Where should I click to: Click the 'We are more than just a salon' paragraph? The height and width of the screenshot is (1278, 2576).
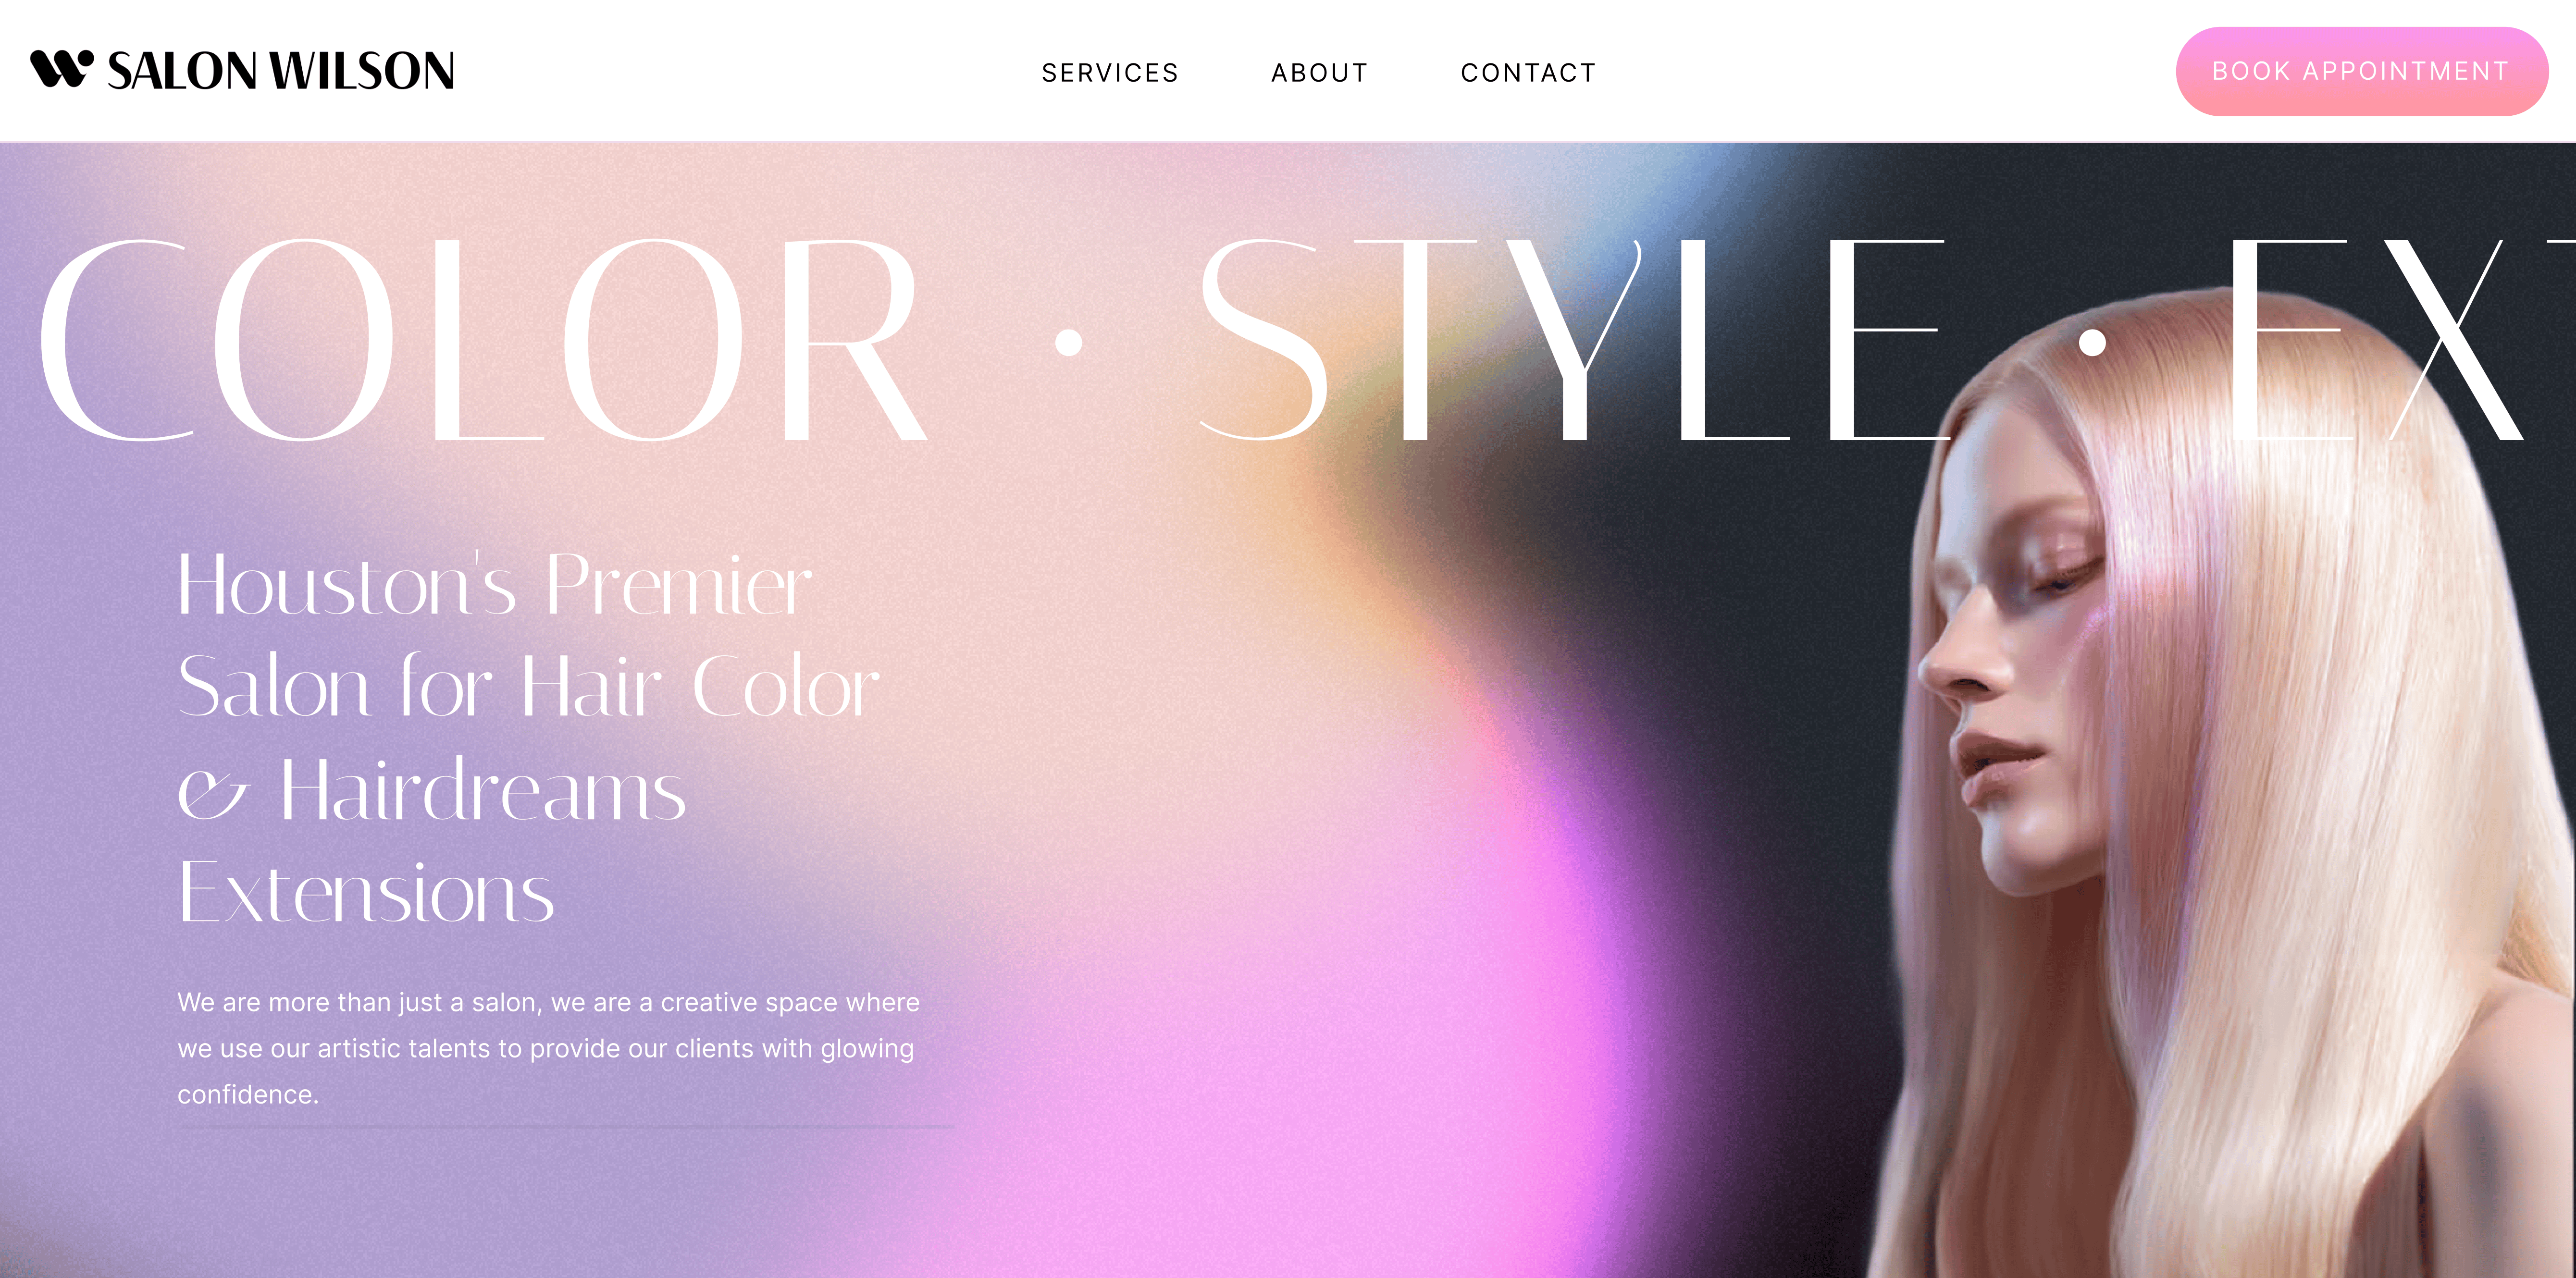(548, 1048)
